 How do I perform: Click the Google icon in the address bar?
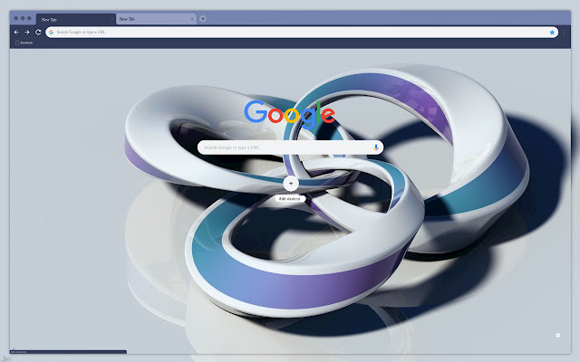51,33
